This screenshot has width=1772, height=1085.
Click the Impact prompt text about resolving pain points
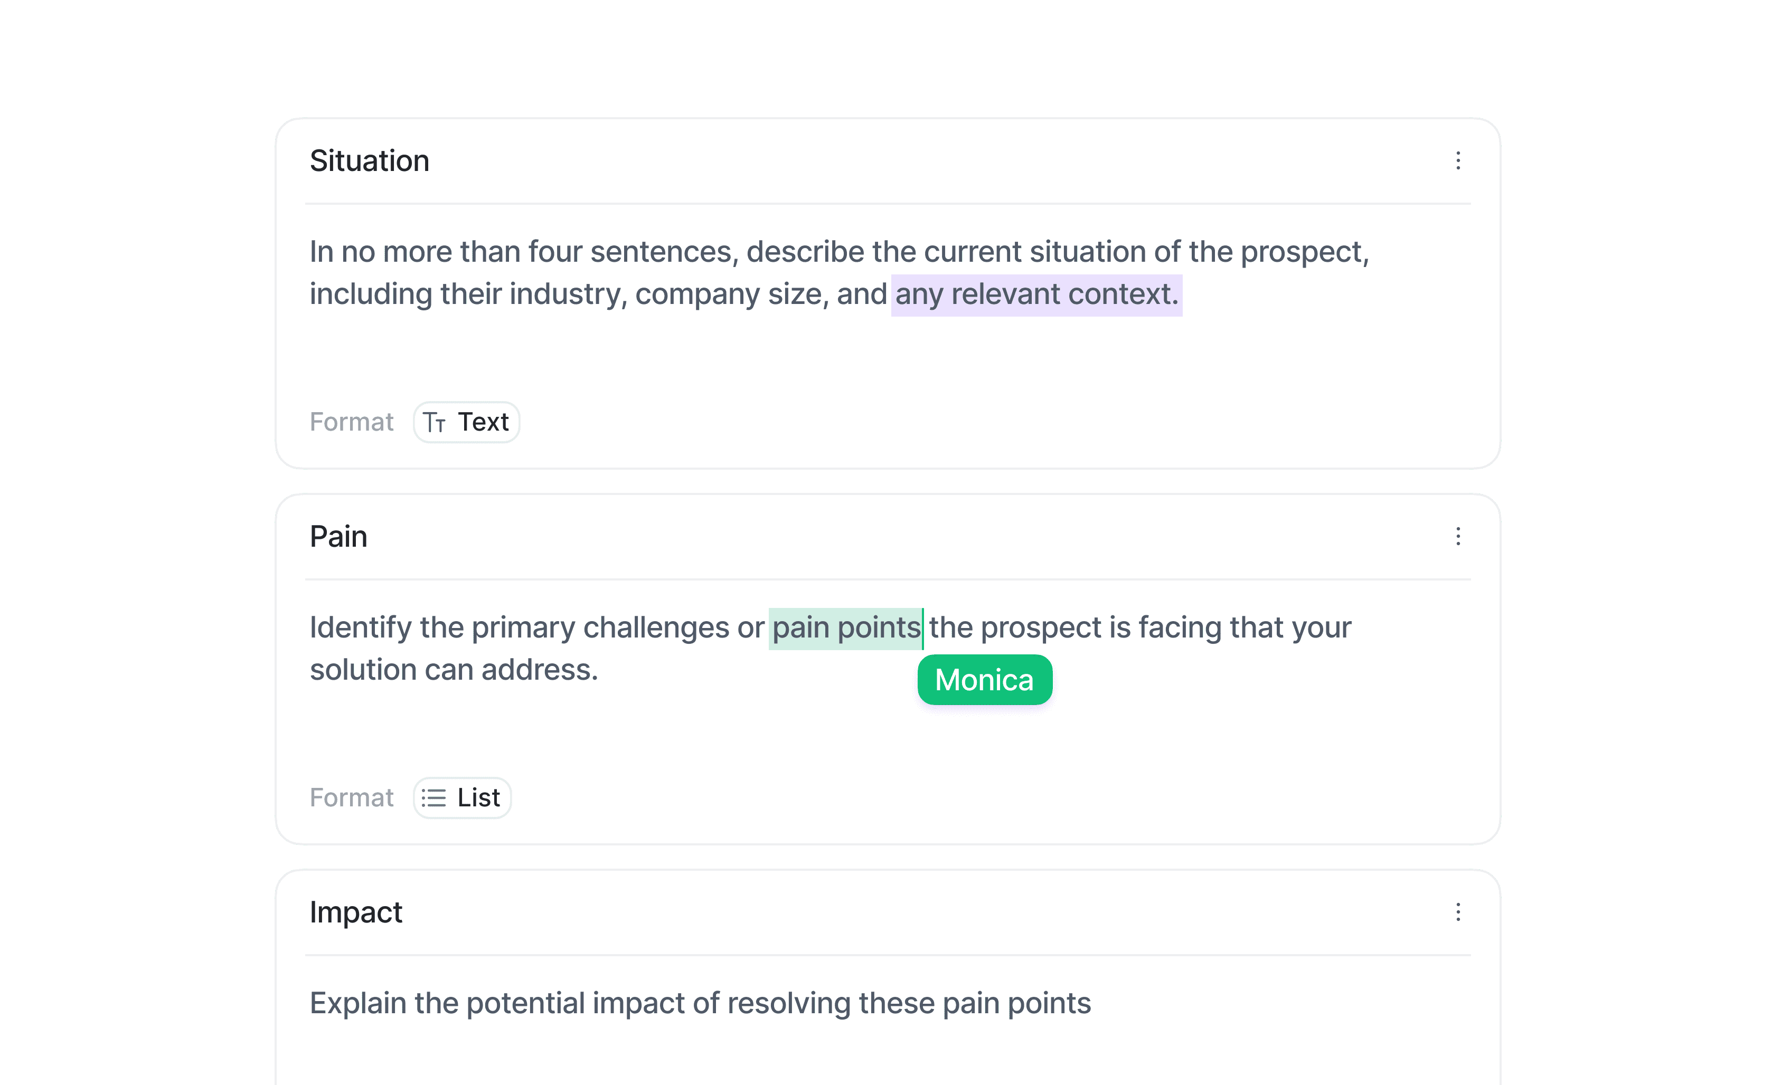pyautogui.click(x=700, y=1003)
